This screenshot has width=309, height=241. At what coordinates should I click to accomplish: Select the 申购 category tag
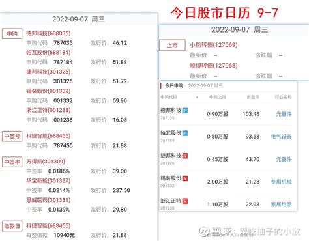[12, 34]
